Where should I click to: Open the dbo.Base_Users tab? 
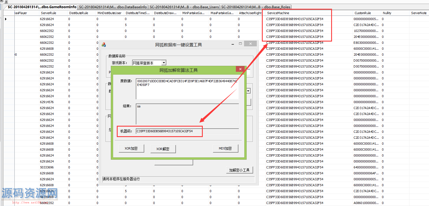[x=184, y=7]
